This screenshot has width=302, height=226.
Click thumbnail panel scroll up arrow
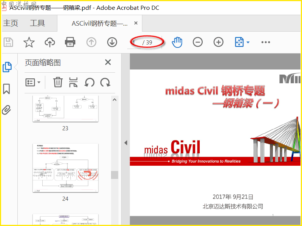115,100
